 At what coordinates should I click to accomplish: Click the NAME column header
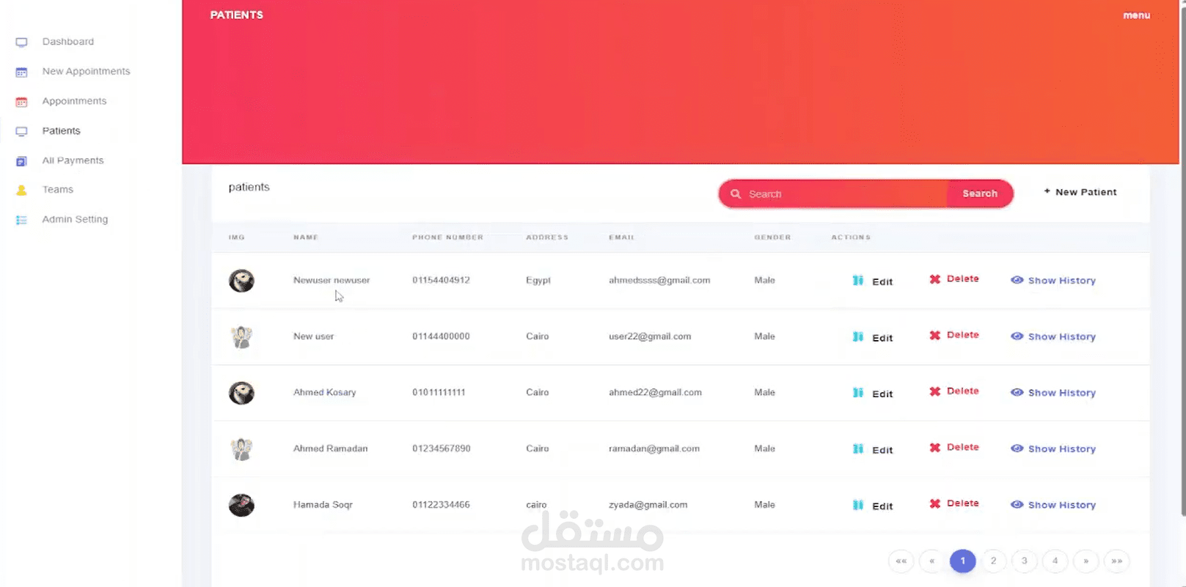pyautogui.click(x=306, y=237)
